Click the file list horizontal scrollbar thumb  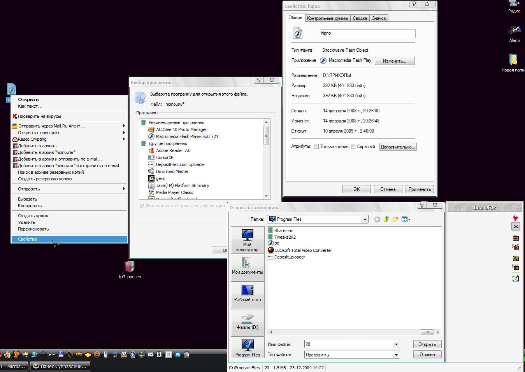click(427, 332)
